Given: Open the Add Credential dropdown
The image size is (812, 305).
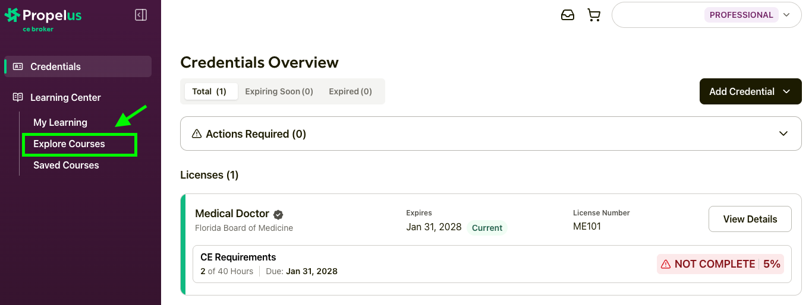Looking at the screenshot, I should click(x=750, y=91).
